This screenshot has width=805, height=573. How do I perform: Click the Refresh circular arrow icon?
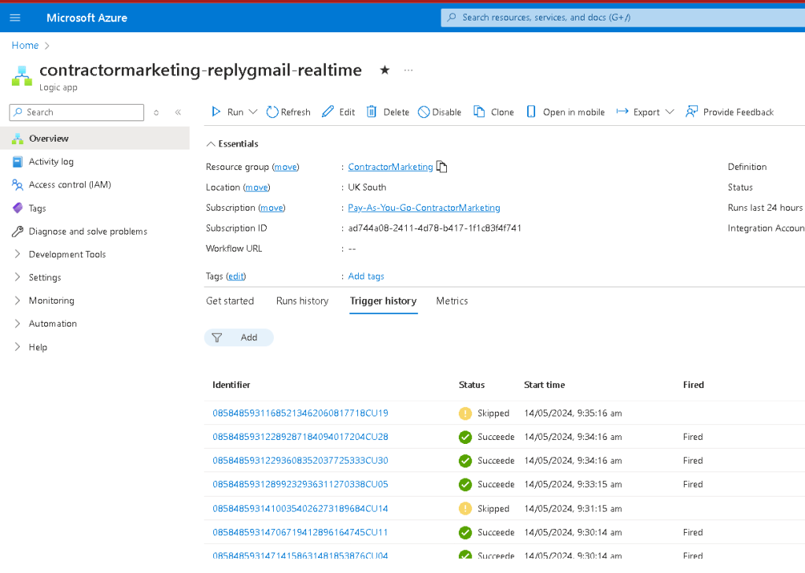pyautogui.click(x=272, y=112)
